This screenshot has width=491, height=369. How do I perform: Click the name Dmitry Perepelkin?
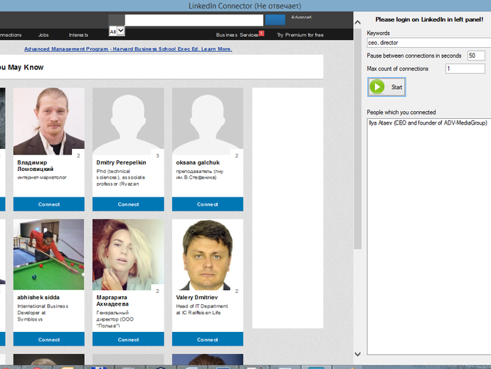click(121, 162)
